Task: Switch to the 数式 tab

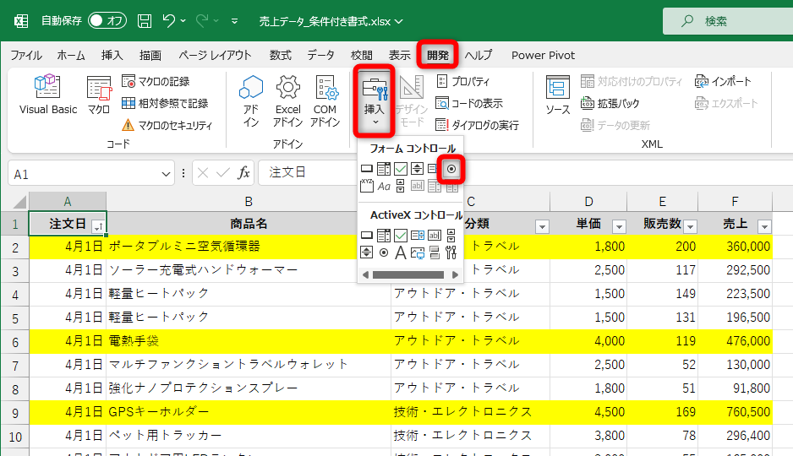Action: [280, 55]
